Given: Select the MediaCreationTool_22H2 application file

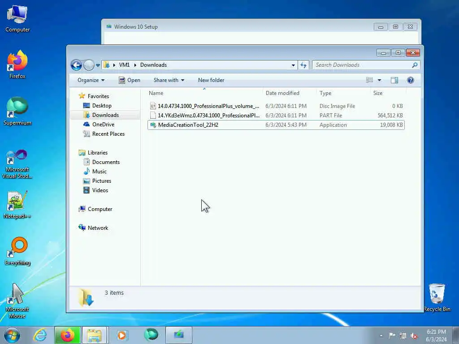Looking at the screenshot, I should tap(276, 125).
